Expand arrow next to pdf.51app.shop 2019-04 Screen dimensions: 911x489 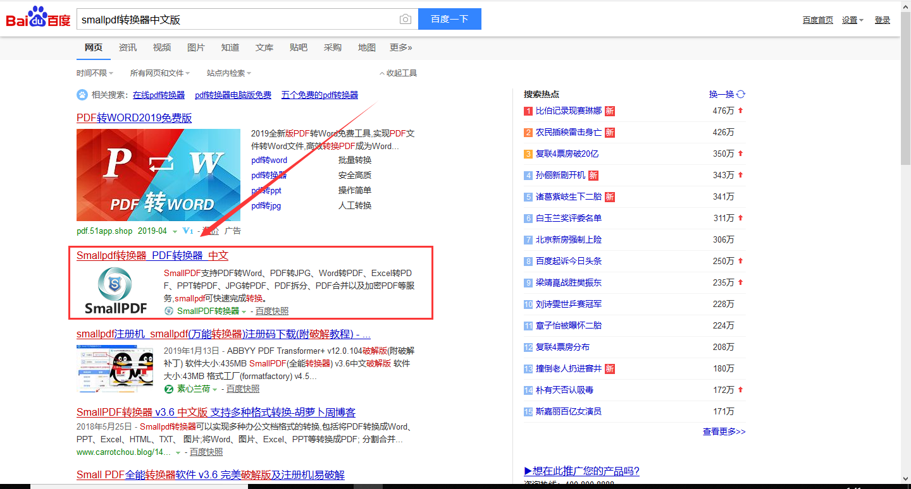175,232
